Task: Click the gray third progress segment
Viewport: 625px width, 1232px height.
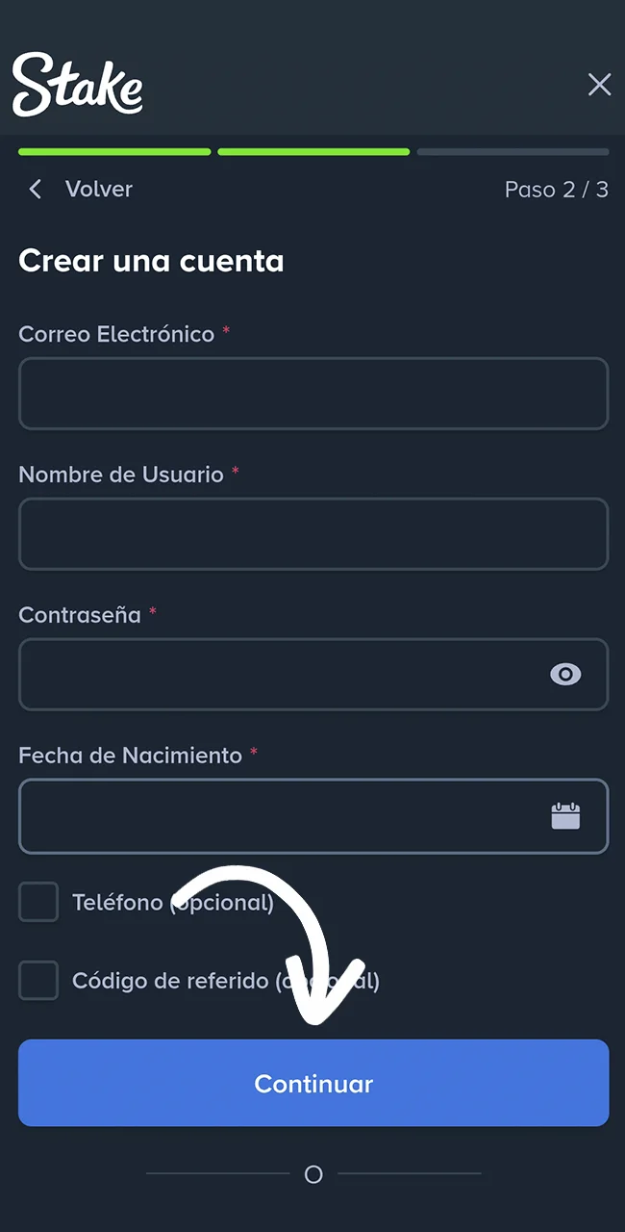Action: coord(512,151)
